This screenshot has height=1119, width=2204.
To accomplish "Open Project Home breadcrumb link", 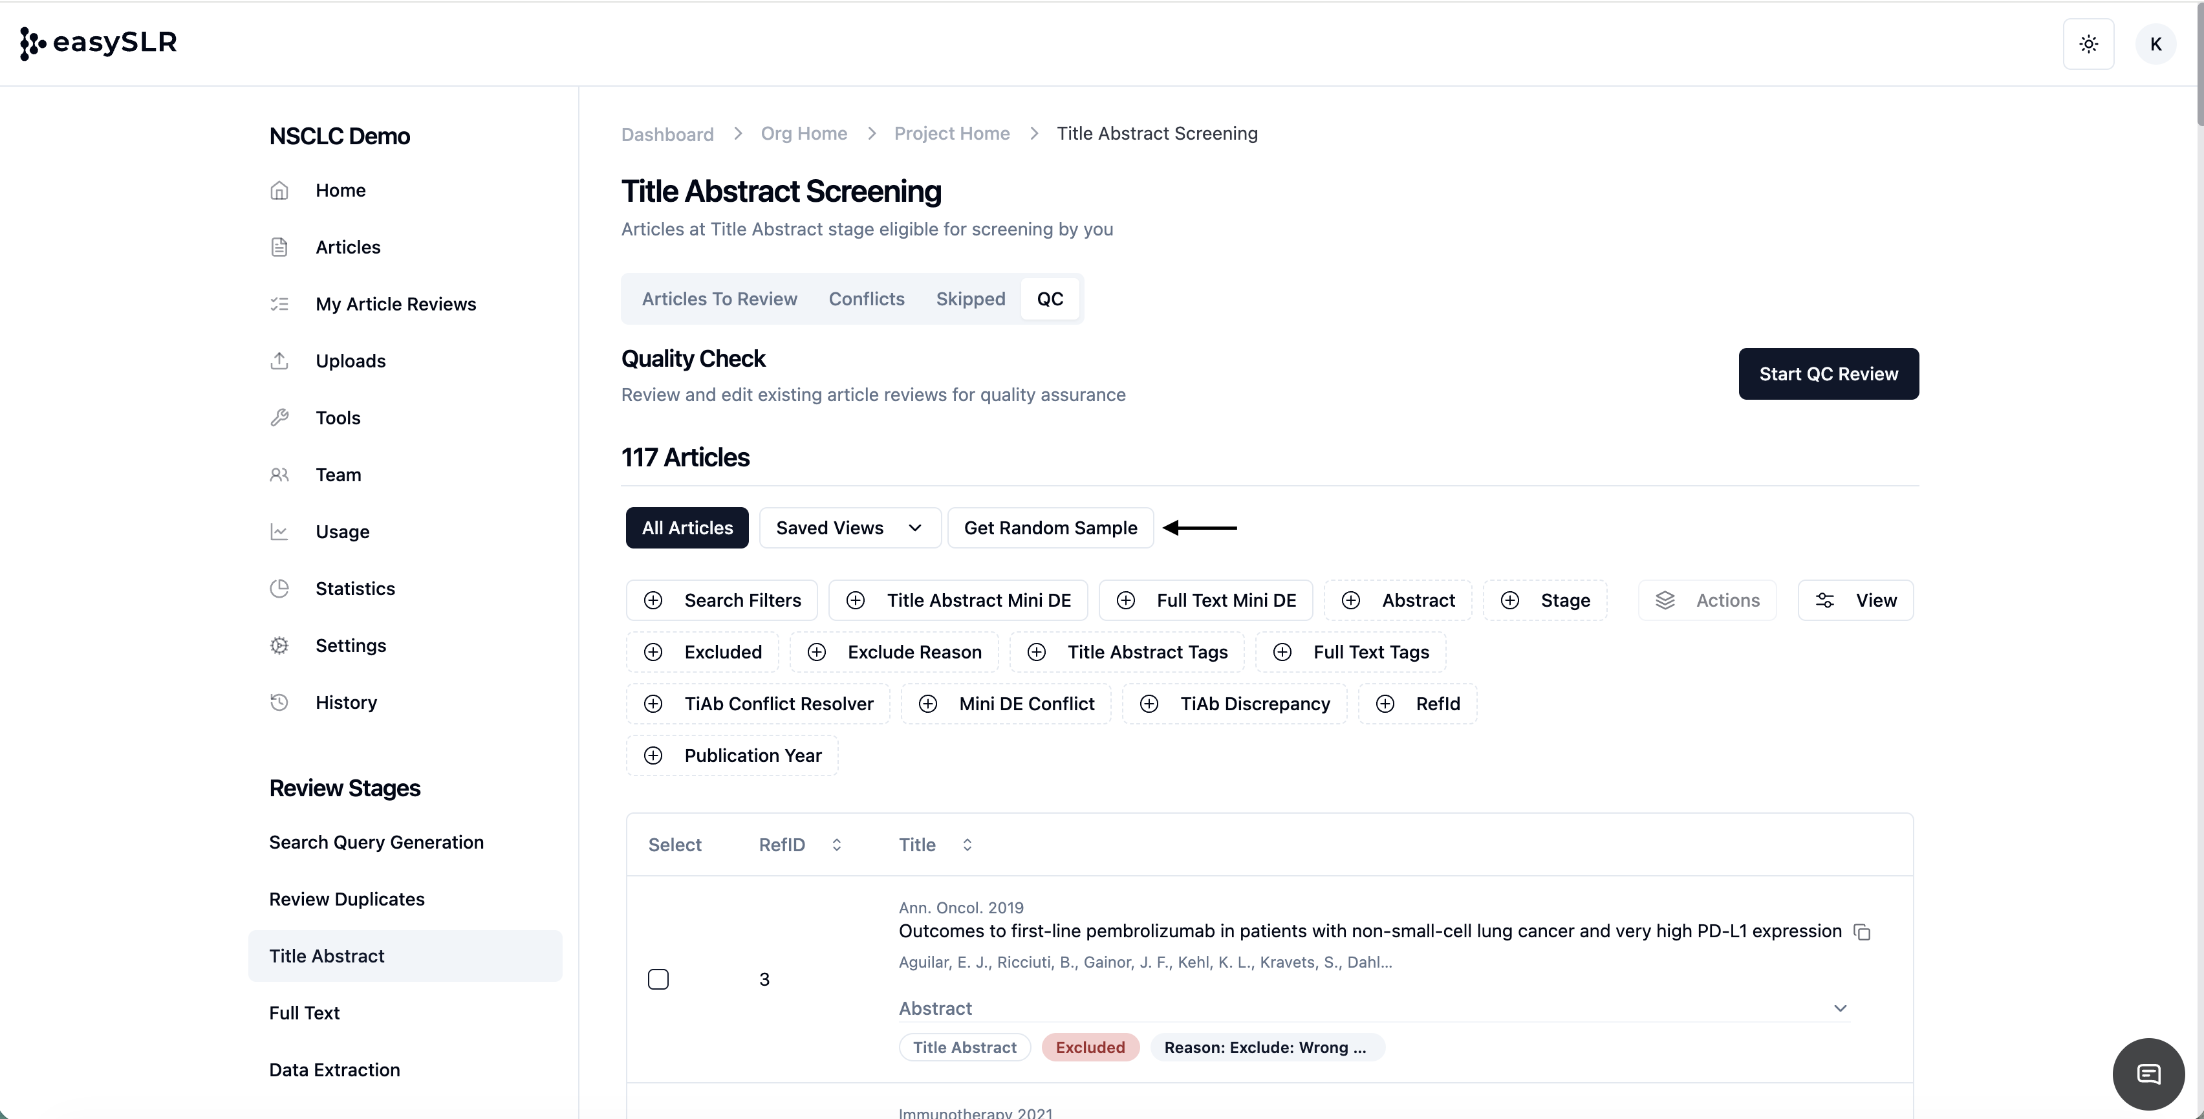I will click(951, 133).
